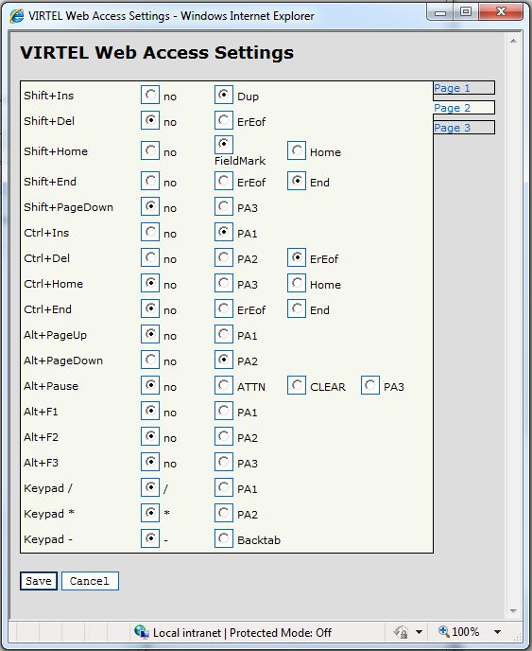This screenshot has width=532, height=651.
Task: Select ErEof option for Shift+Del
Action: (224, 120)
